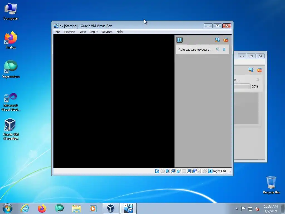285x214 pixels.
Task: Open the Supermium desktop shortcut
Action: pos(11,69)
